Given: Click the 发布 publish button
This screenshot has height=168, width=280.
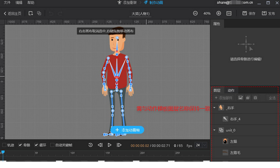Looking at the screenshot, I should tap(268, 13).
